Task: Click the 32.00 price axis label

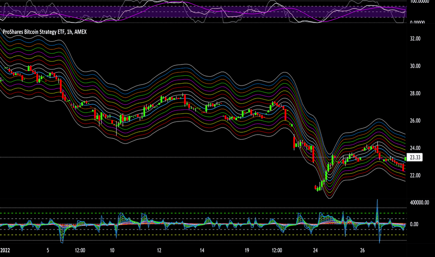Action: 415,39
